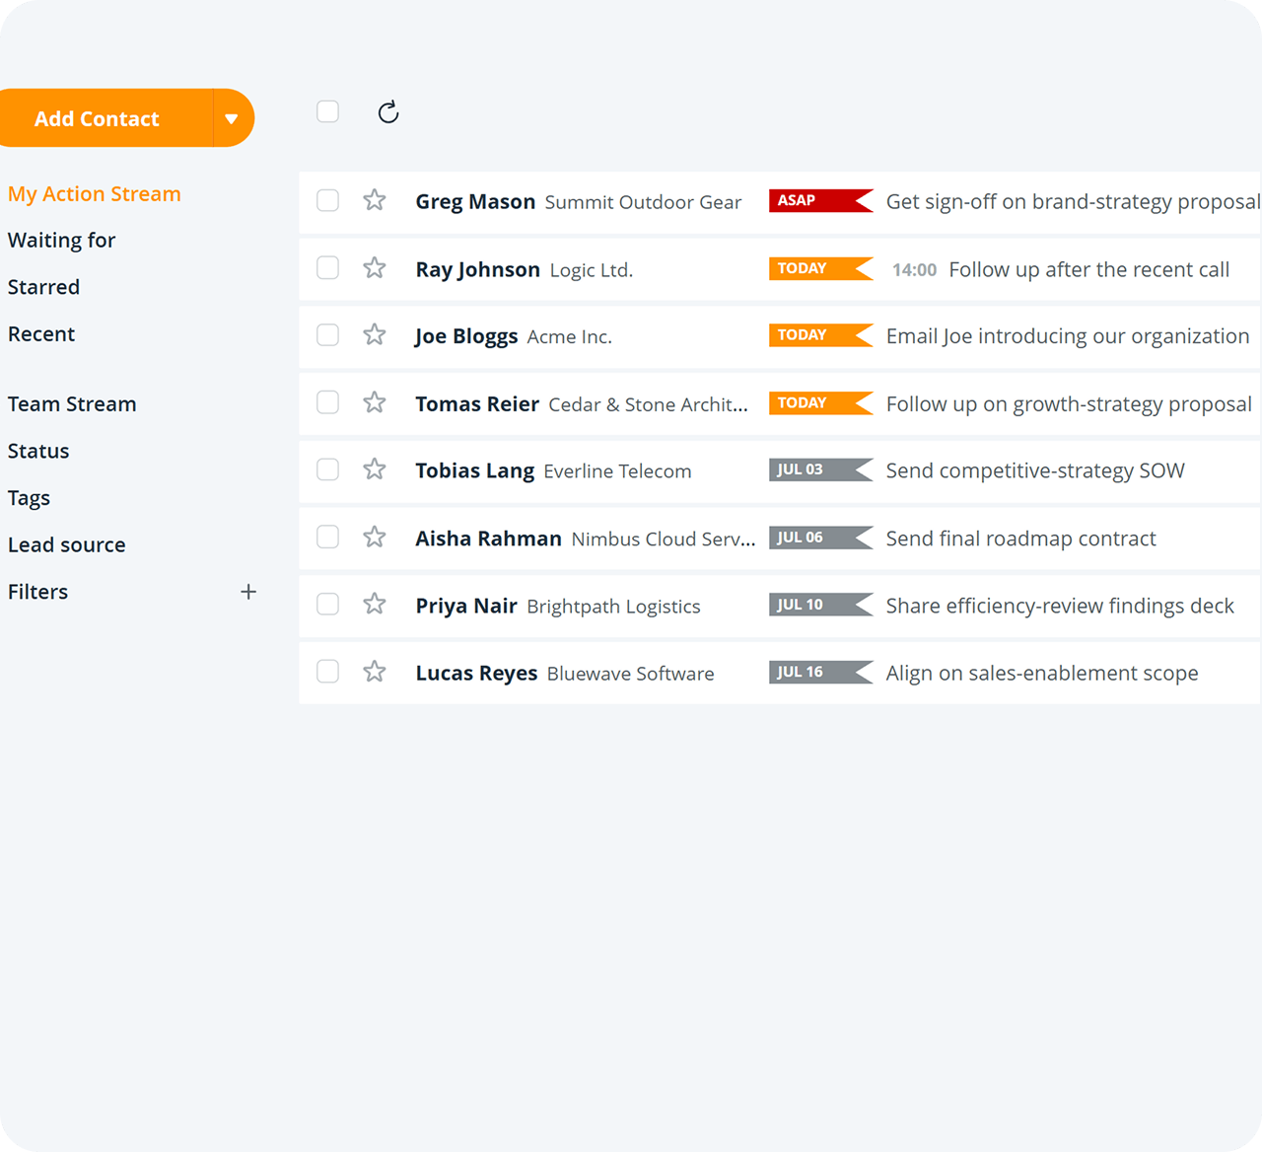Click 'Email Joe introducing our organization'
The width and height of the screenshot is (1262, 1152).
(x=1068, y=336)
